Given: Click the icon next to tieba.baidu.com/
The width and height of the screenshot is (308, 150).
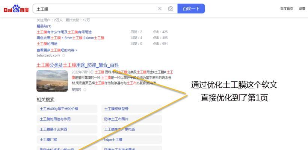Looking at the screenshot, I should [63, 55].
